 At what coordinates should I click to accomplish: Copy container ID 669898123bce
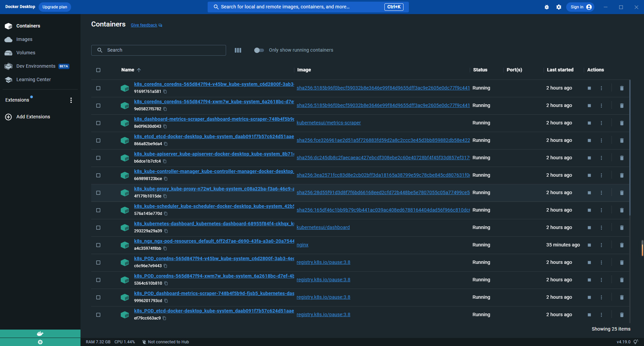pos(166,179)
